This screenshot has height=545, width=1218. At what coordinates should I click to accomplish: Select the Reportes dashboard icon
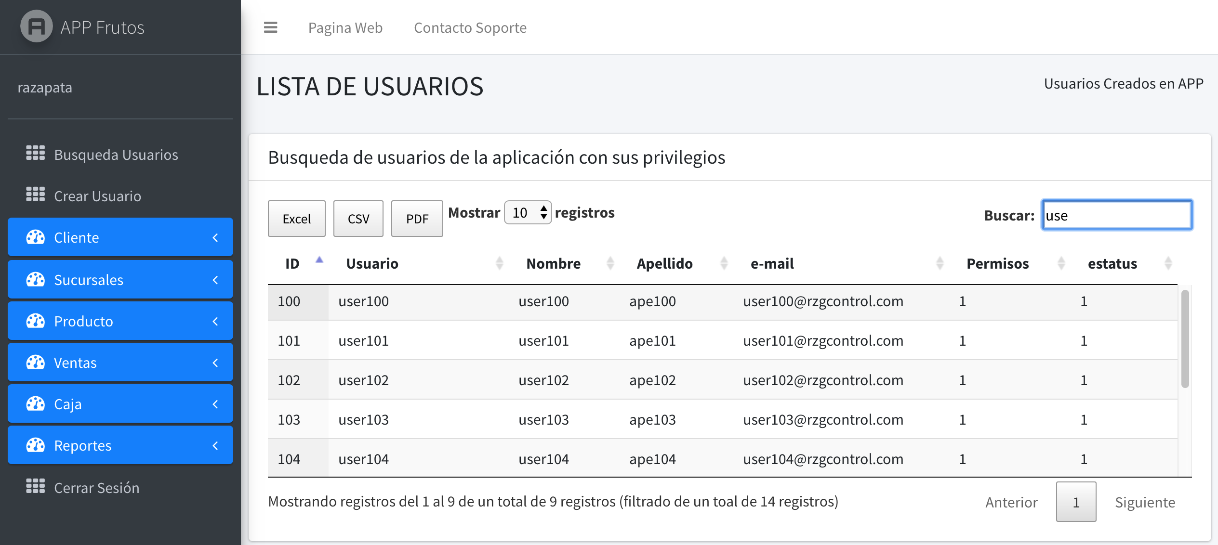[x=36, y=445]
